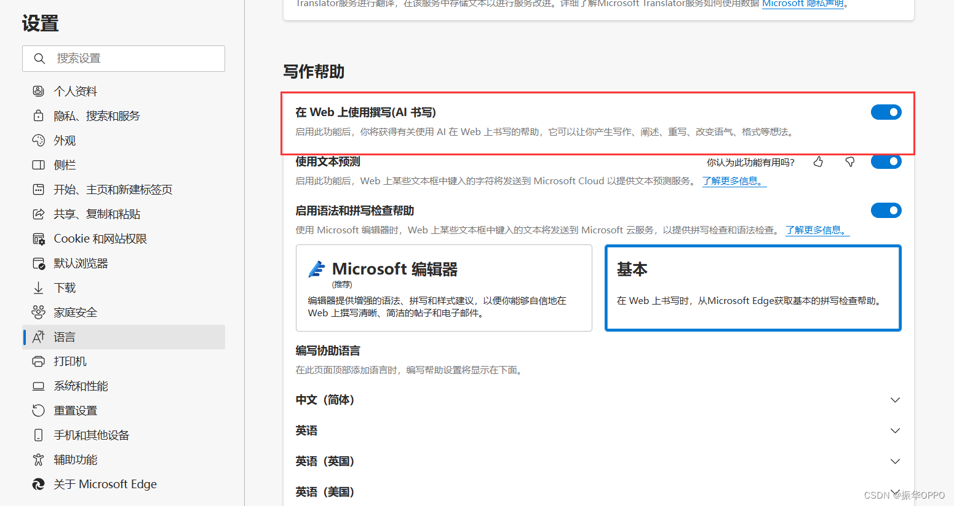Expand the 英语 language row
954x506 pixels.
(598, 430)
